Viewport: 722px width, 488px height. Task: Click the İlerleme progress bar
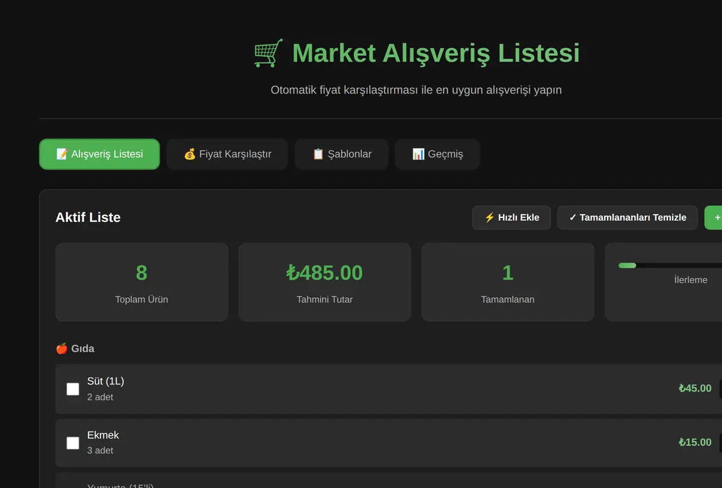(x=670, y=265)
